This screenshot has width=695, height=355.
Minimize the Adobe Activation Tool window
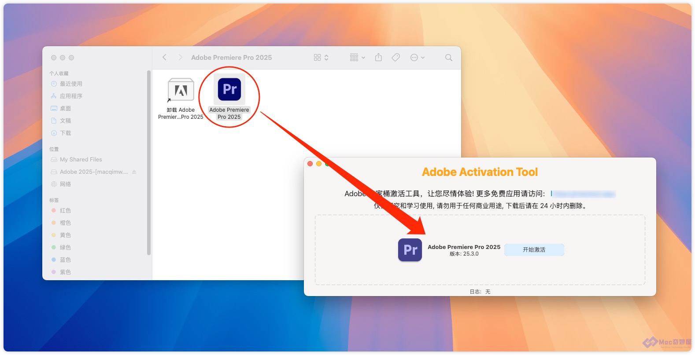(x=319, y=164)
